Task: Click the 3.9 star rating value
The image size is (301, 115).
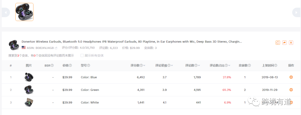Action: click(x=164, y=90)
